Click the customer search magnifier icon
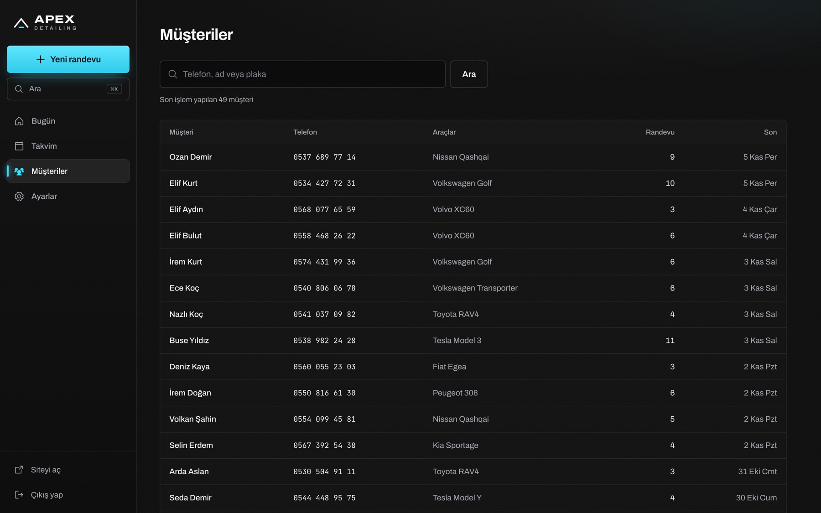The image size is (821, 513). [173, 74]
